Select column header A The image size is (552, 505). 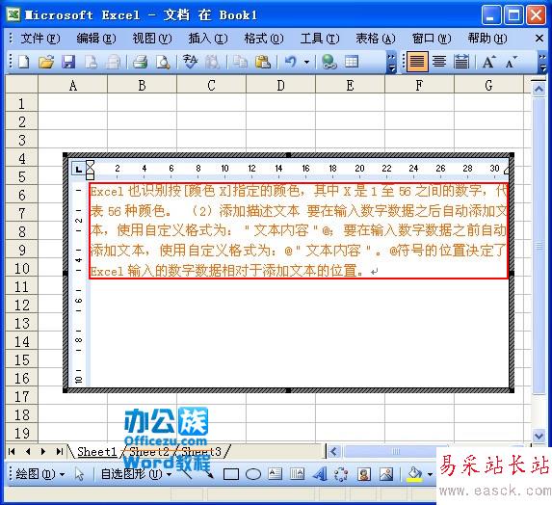tap(73, 85)
